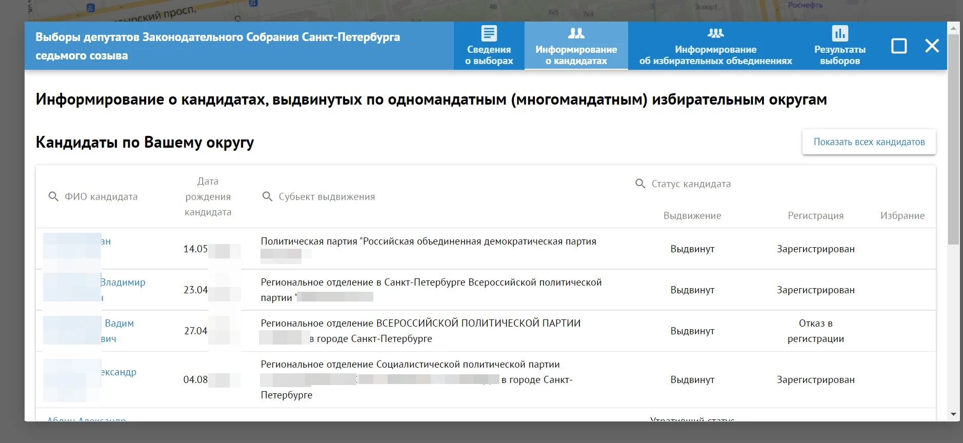Click the search icon next to ФИО кандидата
This screenshot has width=963, height=443.
(53, 196)
